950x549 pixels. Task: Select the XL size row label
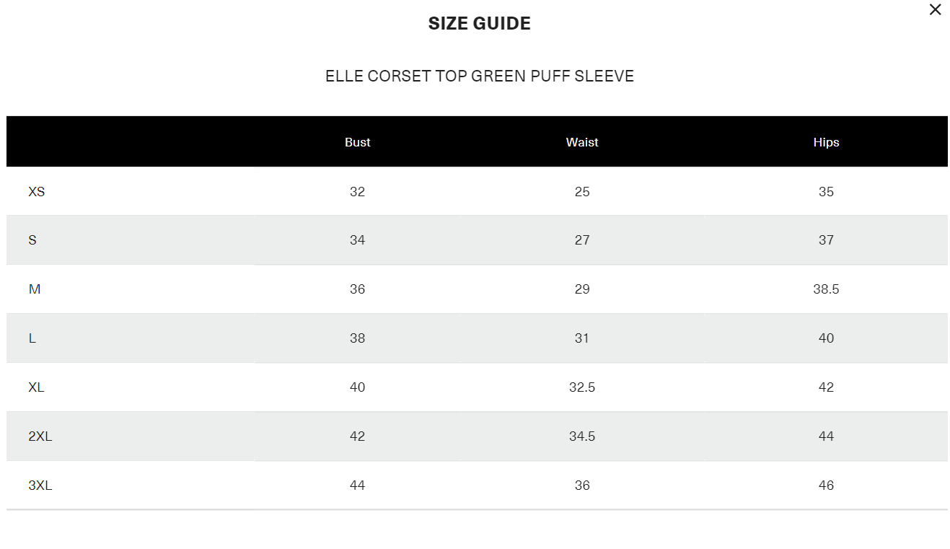click(37, 387)
